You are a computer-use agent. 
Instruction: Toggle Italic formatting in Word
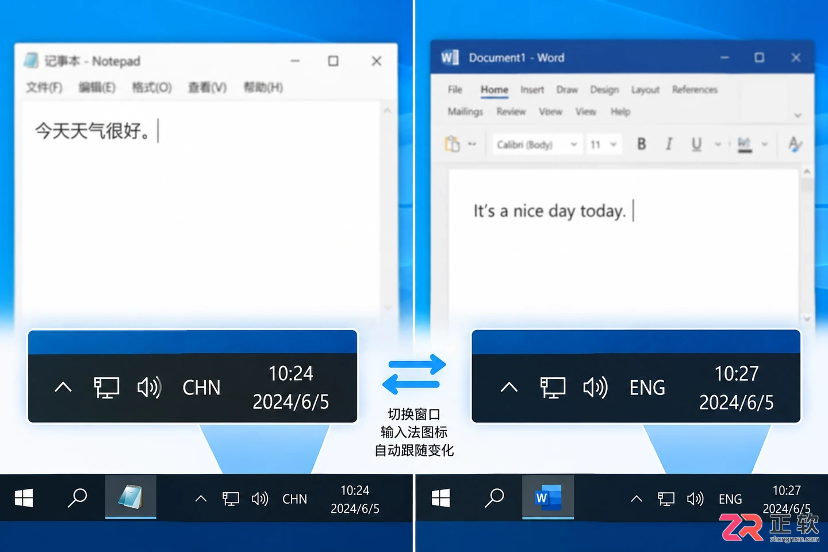click(x=669, y=144)
